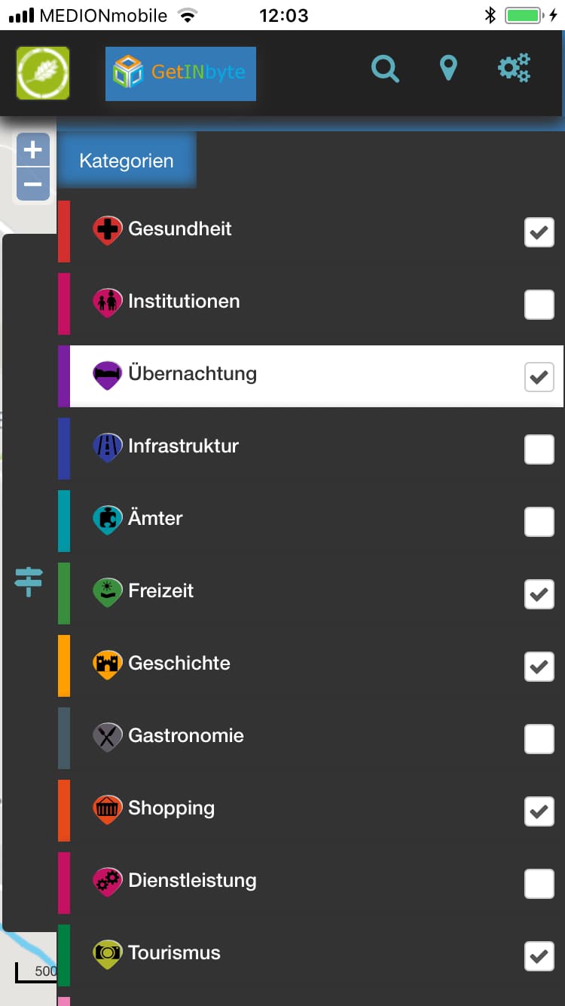Viewport: 565px width, 1006px height.
Task: Zoom in with the plus button
Action: pos(33,149)
